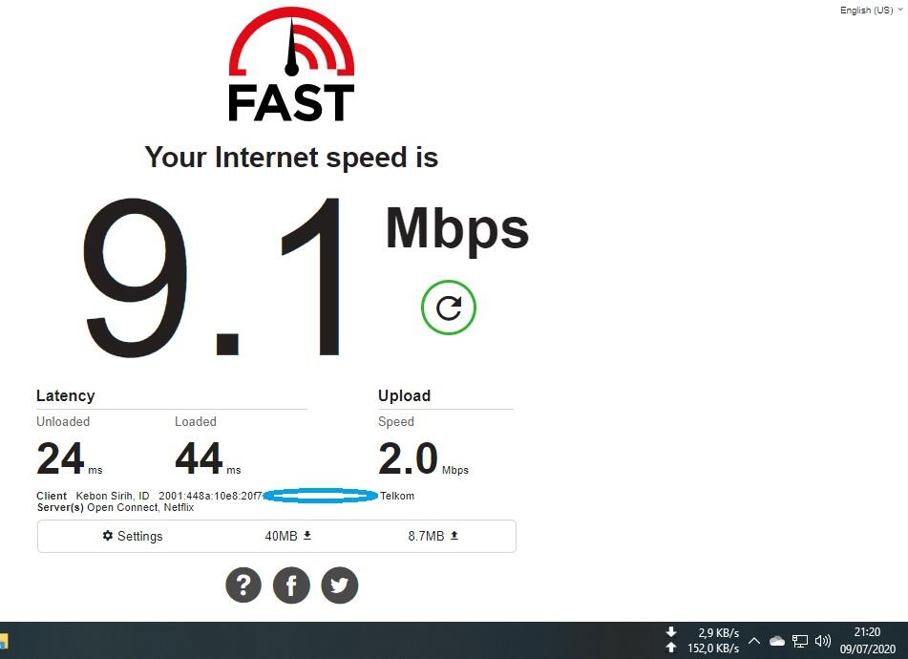Click the network speed monitor in taskbar
Image resolution: width=908 pixels, height=659 pixels.
point(703,641)
